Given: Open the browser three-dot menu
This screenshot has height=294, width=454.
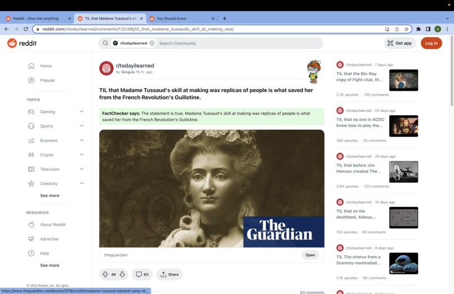Looking at the screenshot, I should [447, 29].
